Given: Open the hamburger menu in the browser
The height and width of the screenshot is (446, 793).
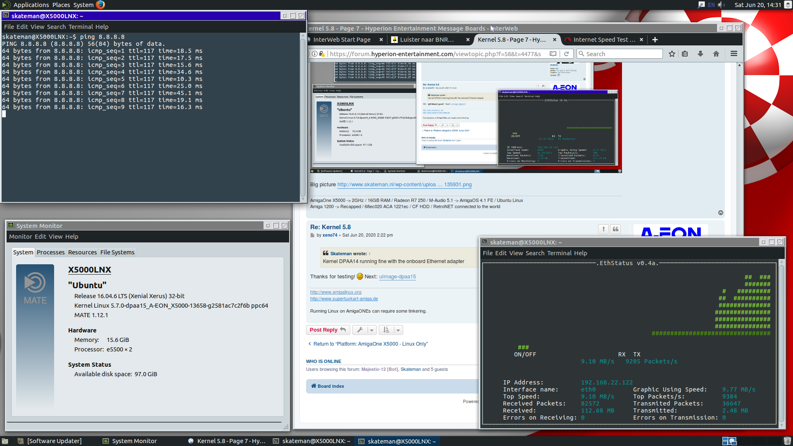Looking at the screenshot, I should pos(734,54).
